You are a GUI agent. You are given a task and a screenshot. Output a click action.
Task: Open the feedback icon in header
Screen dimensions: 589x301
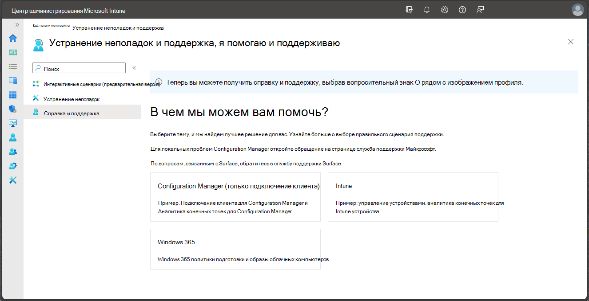tap(480, 10)
